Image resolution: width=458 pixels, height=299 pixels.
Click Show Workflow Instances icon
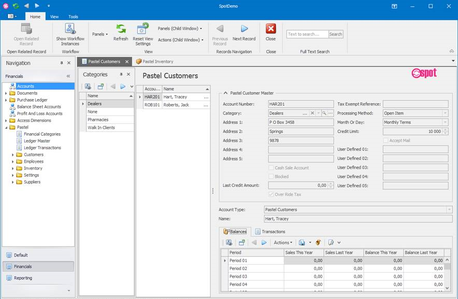tap(70, 29)
